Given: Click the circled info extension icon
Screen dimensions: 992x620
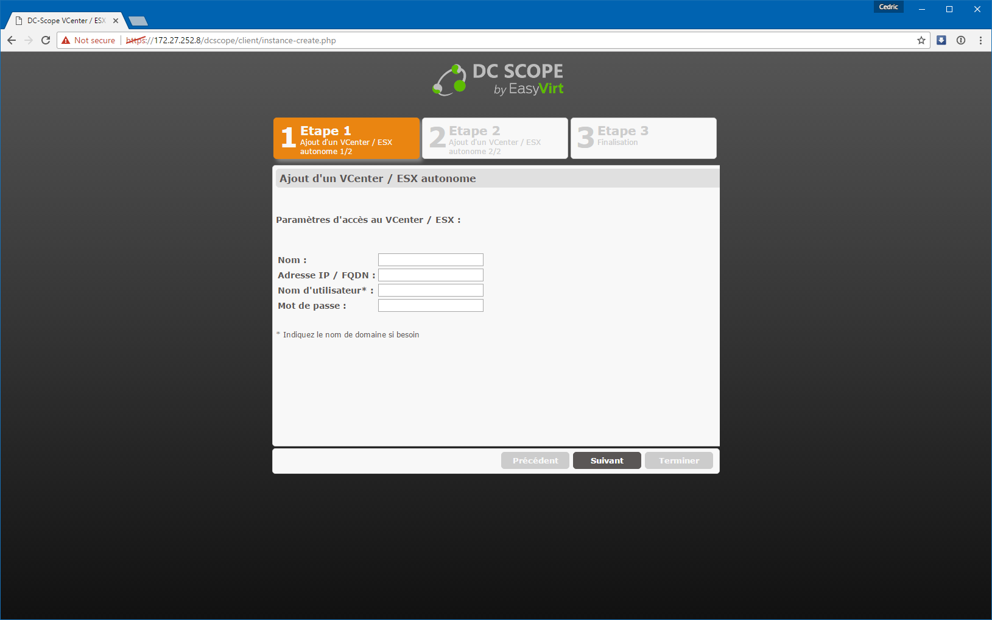Looking at the screenshot, I should [961, 40].
